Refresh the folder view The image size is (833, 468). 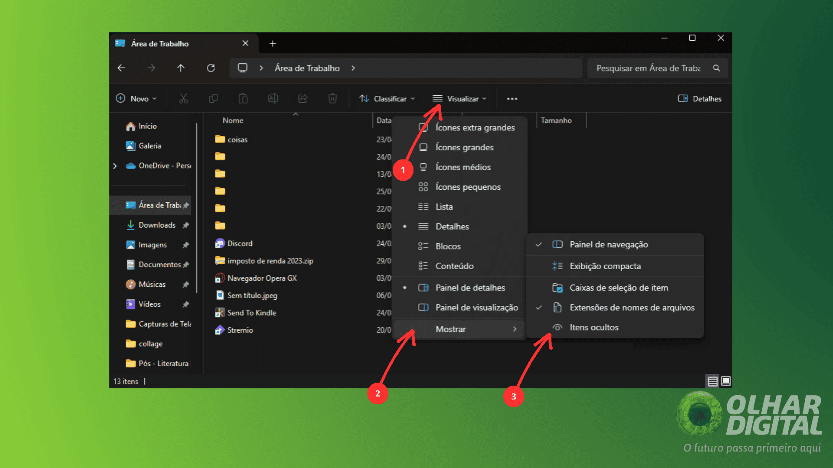(x=211, y=68)
